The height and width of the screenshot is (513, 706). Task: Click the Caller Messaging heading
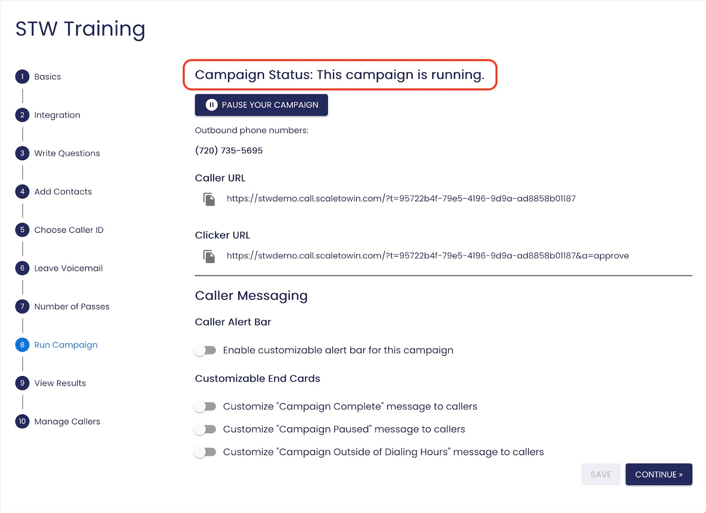tap(251, 296)
